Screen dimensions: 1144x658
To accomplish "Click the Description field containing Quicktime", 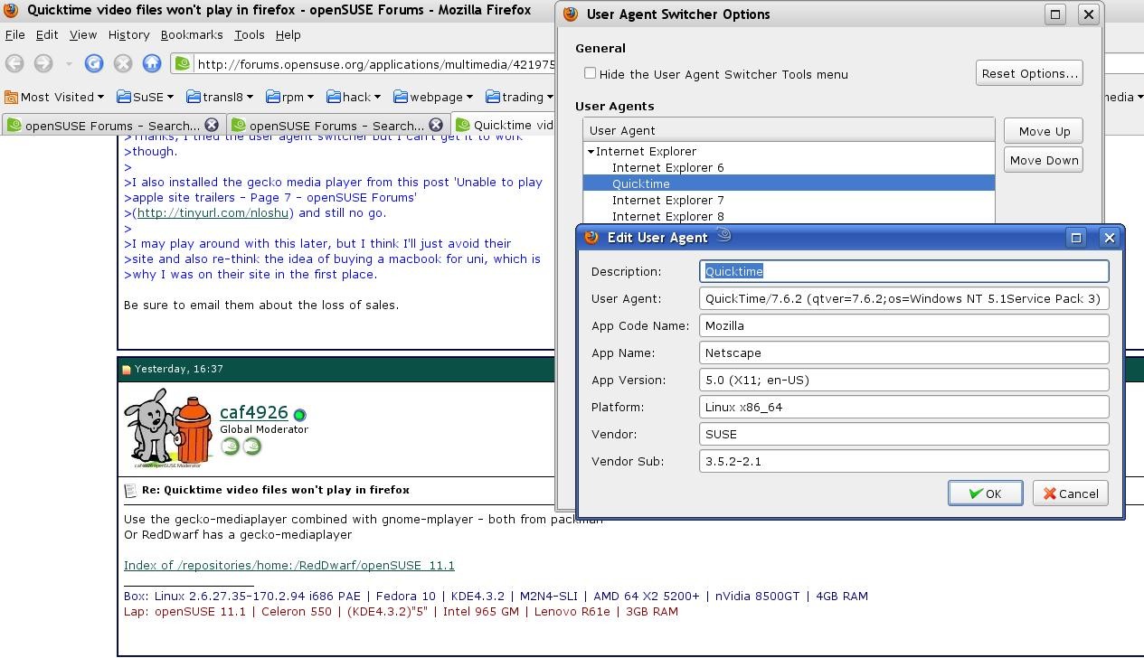I will coord(904,271).
